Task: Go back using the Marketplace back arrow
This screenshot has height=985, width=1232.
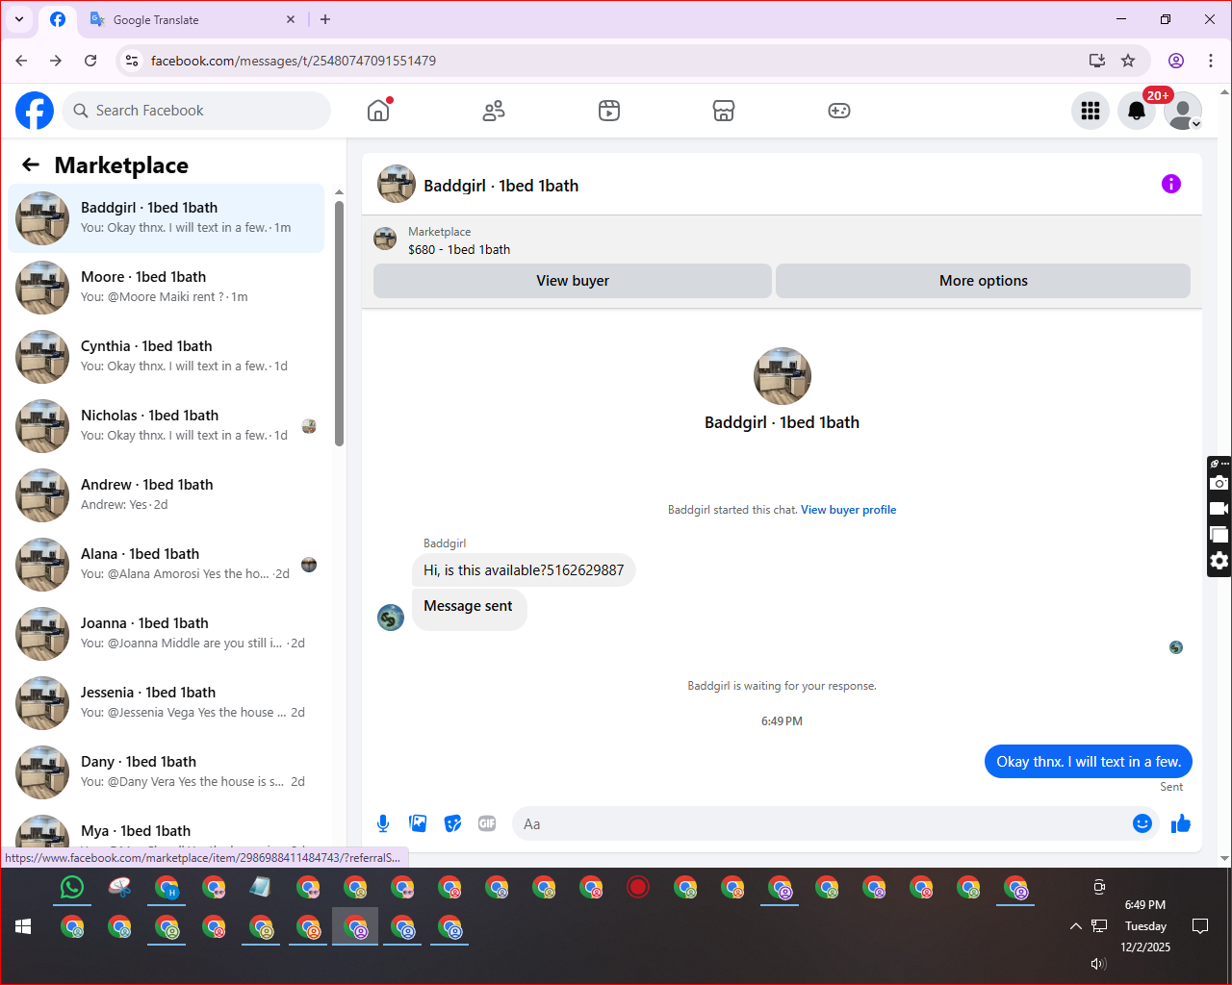Action: [x=31, y=164]
